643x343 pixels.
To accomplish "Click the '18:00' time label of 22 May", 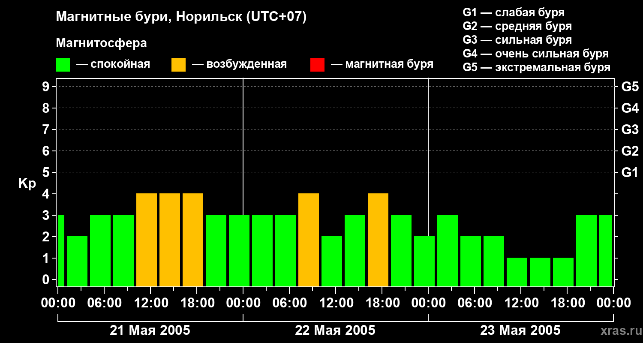I will tap(382, 303).
